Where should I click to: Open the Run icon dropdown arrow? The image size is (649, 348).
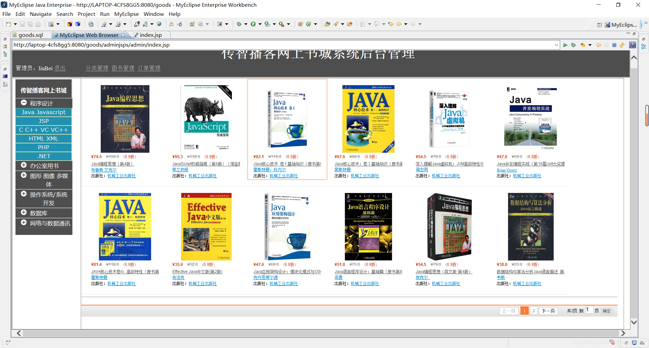pos(260,24)
